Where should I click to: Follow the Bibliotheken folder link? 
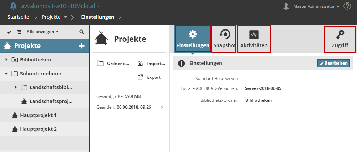point(258,100)
